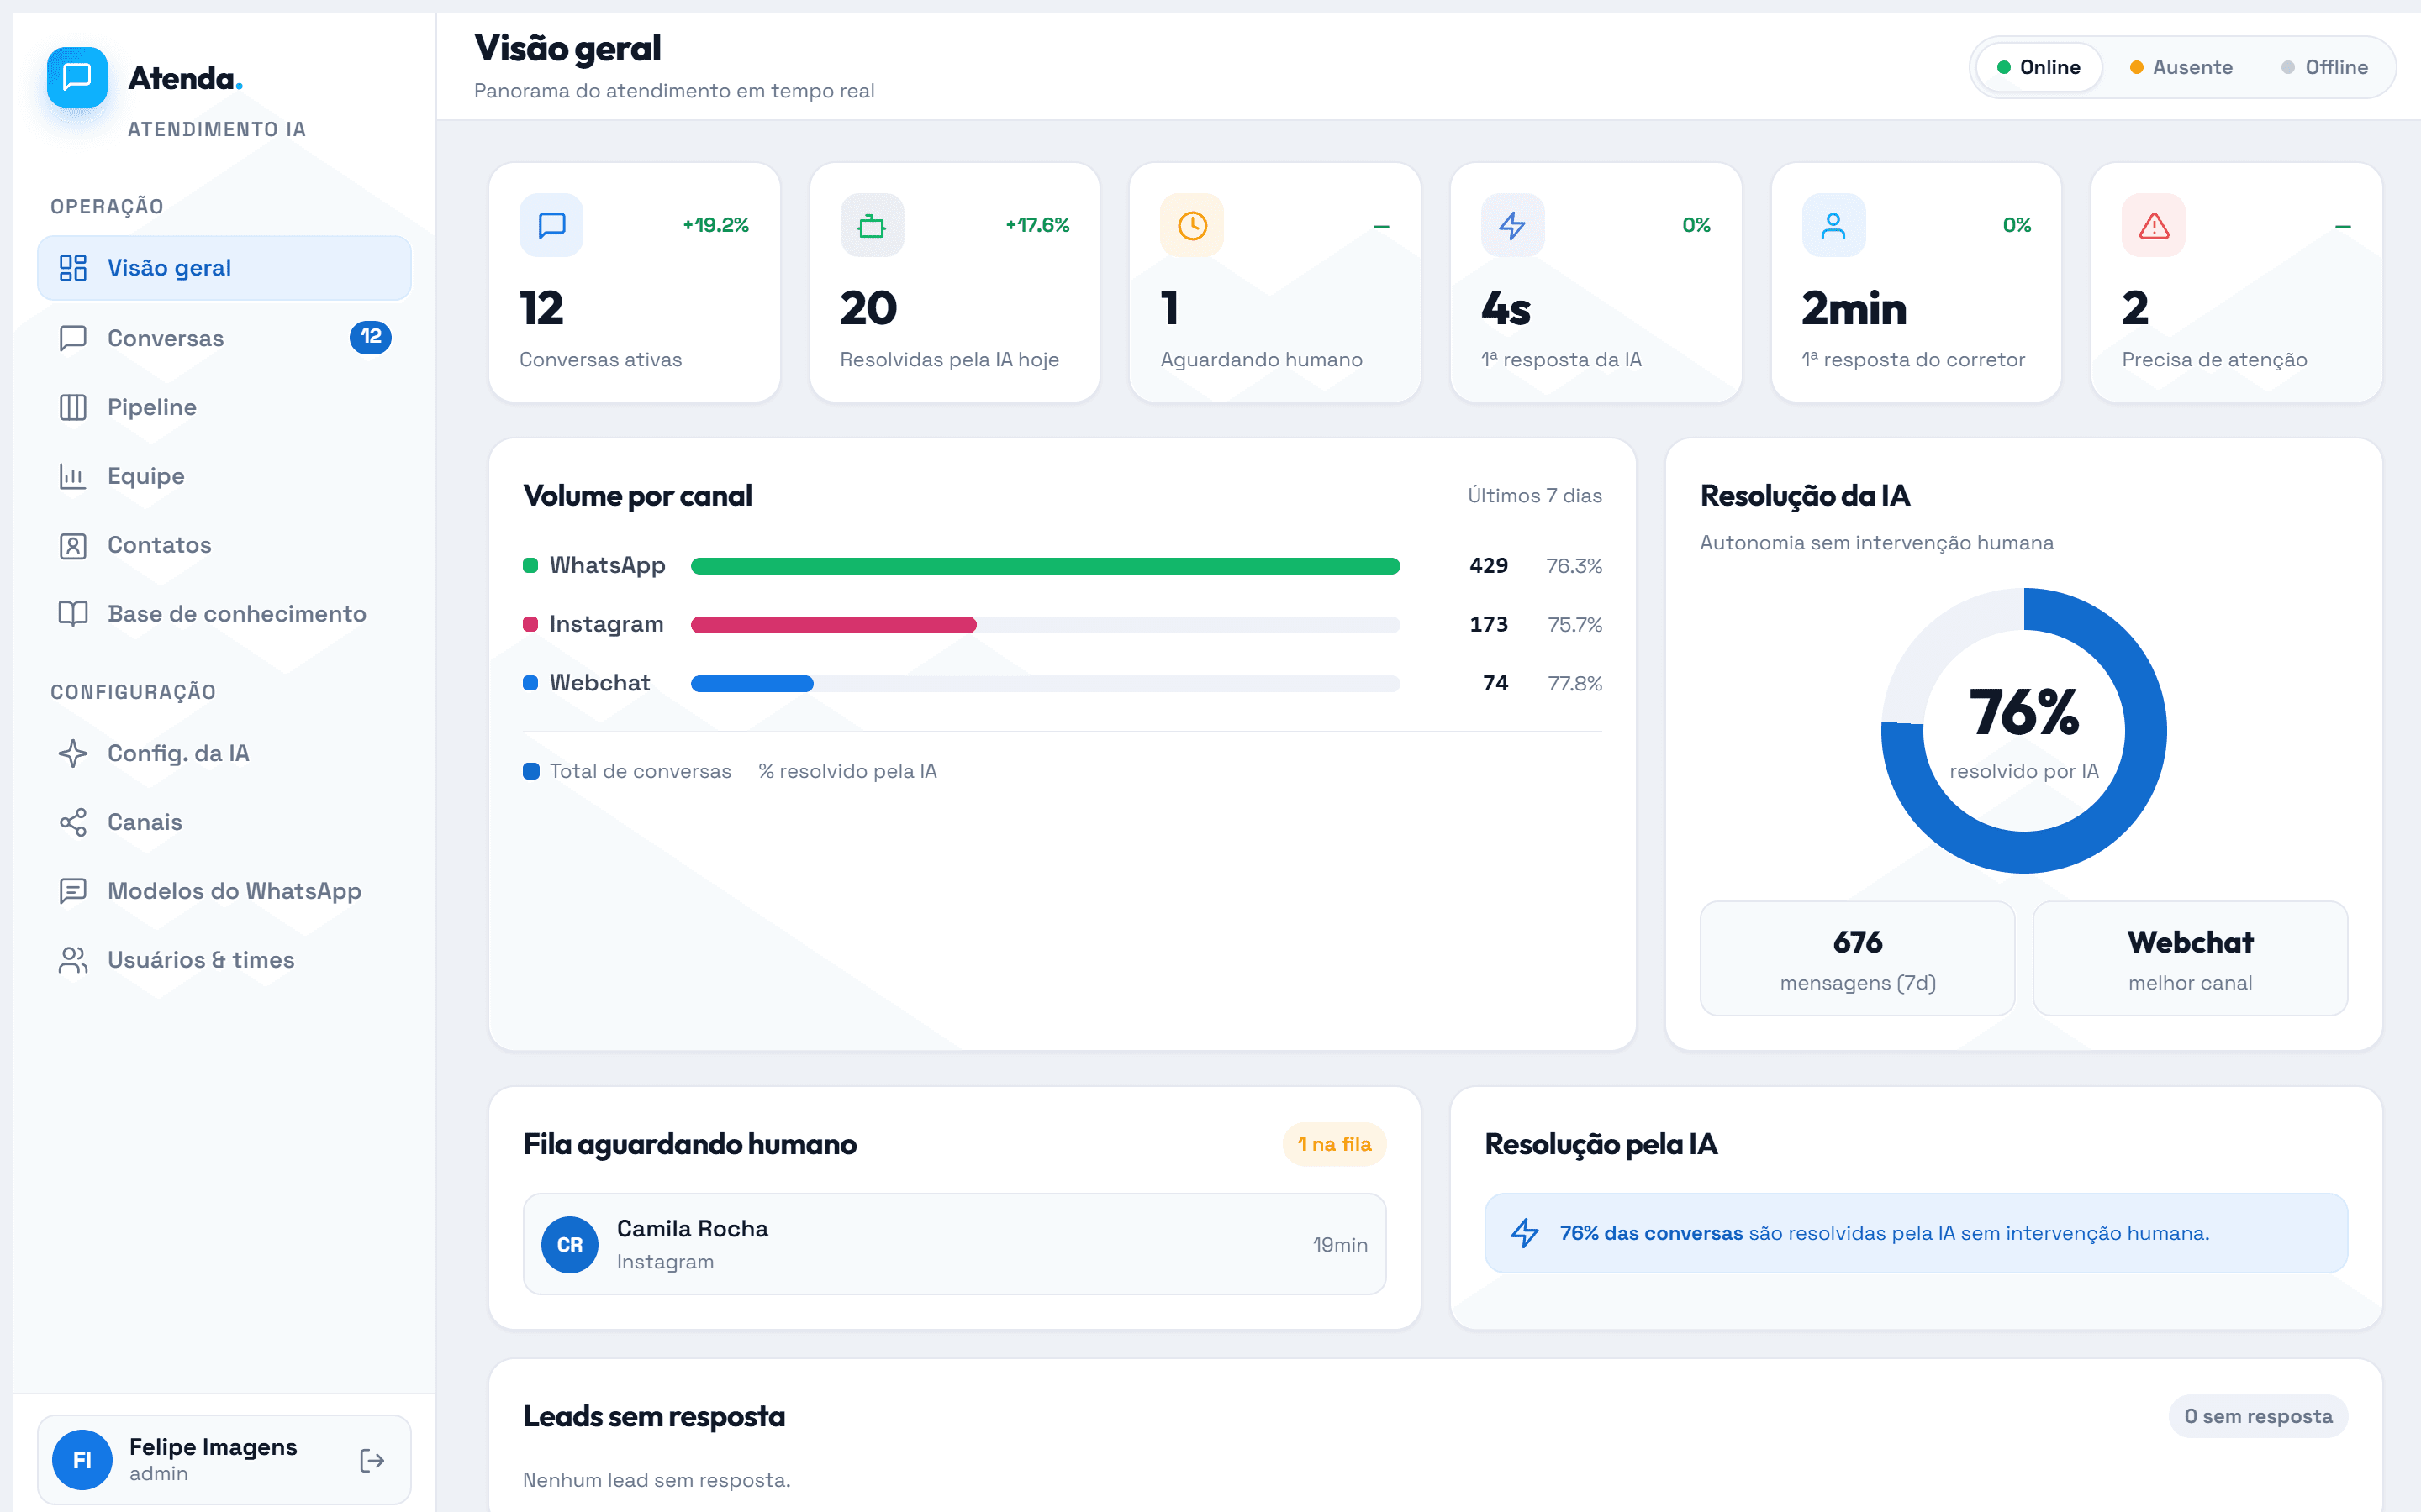Click the Modelos do WhatsApp message icon
This screenshot has height=1512, width=2421.
coord(73,891)
